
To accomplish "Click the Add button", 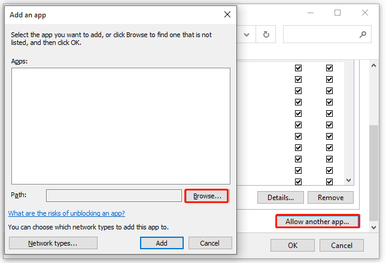I will point(162,243).
